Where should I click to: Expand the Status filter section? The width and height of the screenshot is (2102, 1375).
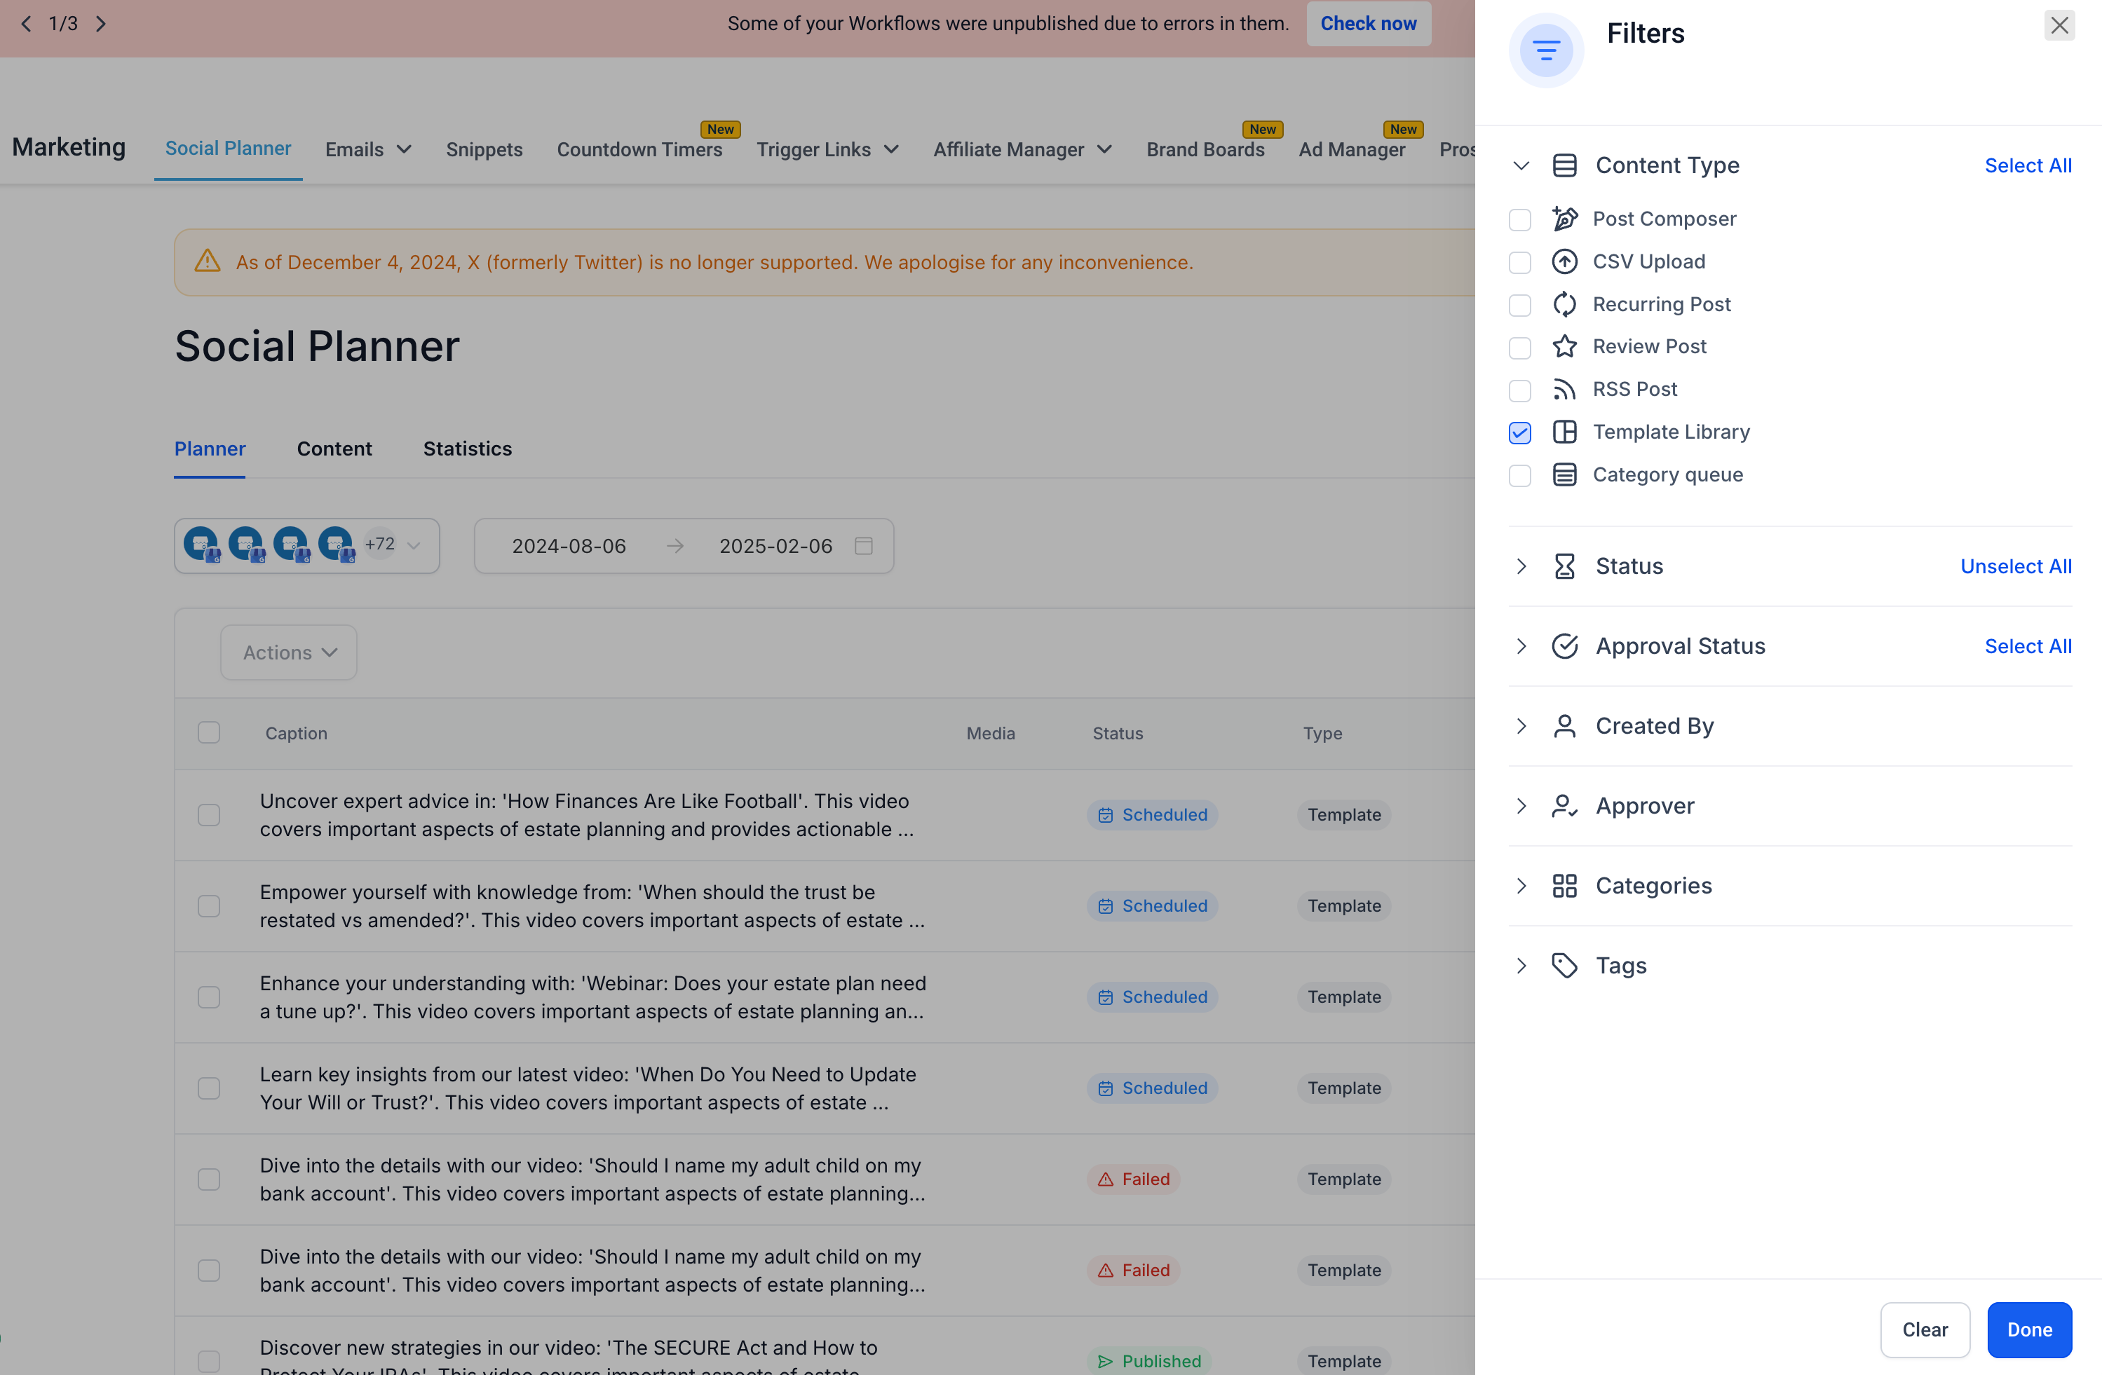pyautogui.click(x=1520, y=566)
